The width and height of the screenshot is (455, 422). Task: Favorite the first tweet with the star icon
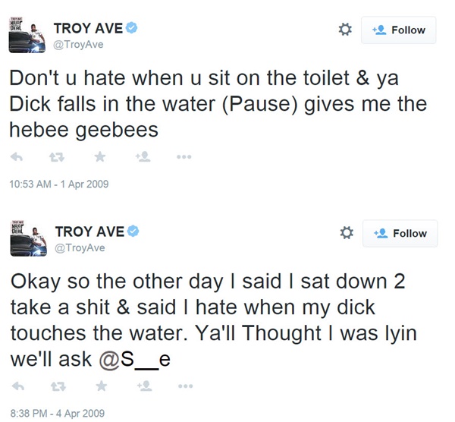[99, 158]
